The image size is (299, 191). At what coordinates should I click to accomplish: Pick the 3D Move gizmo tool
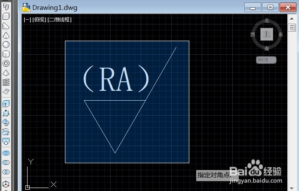coord(6,184)
